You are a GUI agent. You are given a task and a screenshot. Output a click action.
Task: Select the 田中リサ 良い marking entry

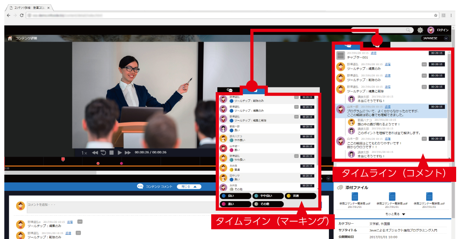click(x=268, y=178)
